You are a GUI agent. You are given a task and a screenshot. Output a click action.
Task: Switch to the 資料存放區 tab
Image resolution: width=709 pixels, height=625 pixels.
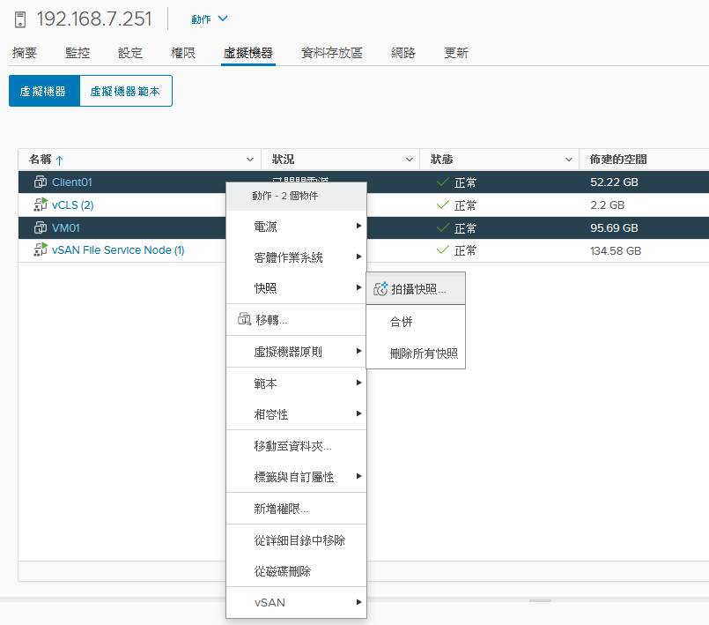click(331, 53)
